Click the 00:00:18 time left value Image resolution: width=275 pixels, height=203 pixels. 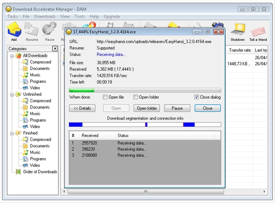pos(104,82)
